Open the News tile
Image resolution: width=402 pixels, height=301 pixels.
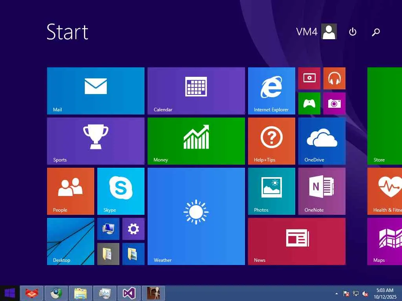point(297,241)
